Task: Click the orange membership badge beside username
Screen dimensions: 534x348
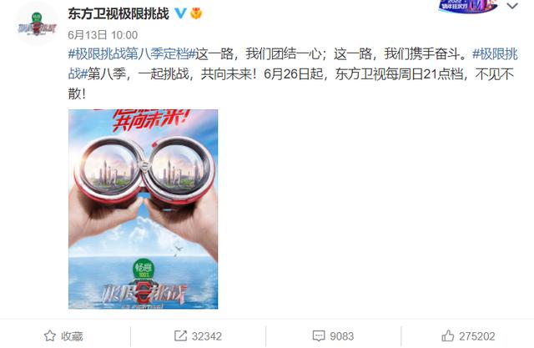Action: 196,13
